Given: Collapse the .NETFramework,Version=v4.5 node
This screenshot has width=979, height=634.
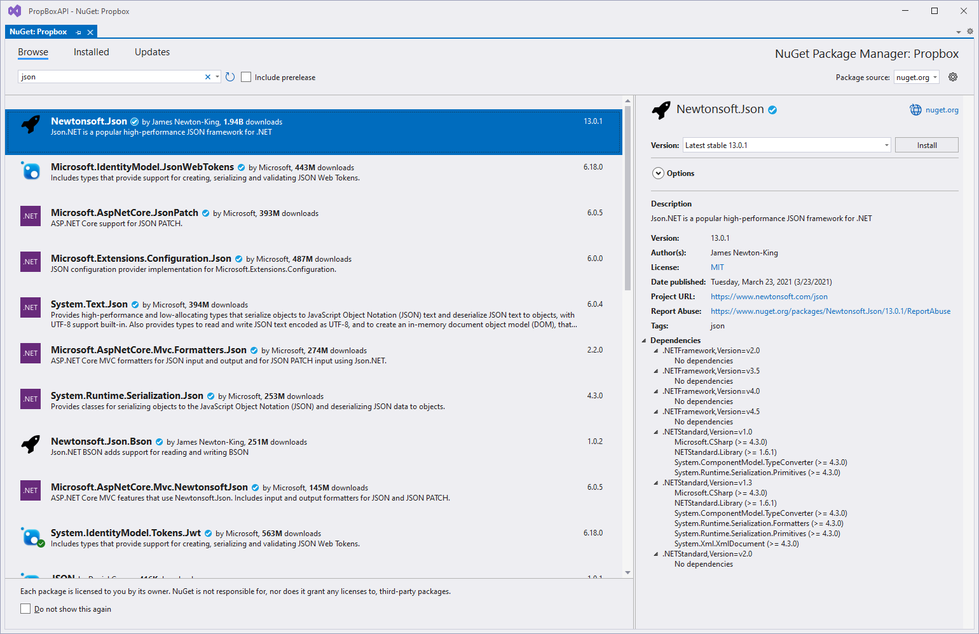Looking at the screenshot, I should pyautogui.click(x=656, y=412).
